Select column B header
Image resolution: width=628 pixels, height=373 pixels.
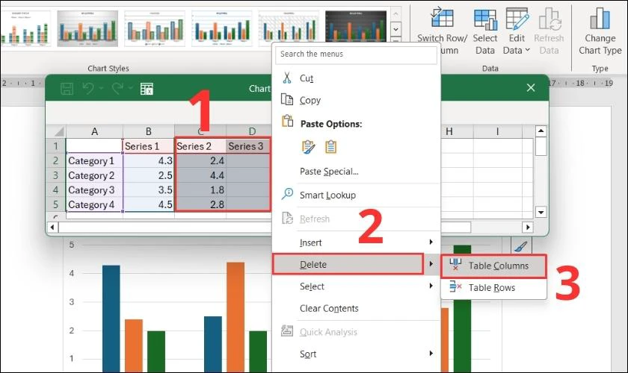pyautogui.click(x=149, y=131)
